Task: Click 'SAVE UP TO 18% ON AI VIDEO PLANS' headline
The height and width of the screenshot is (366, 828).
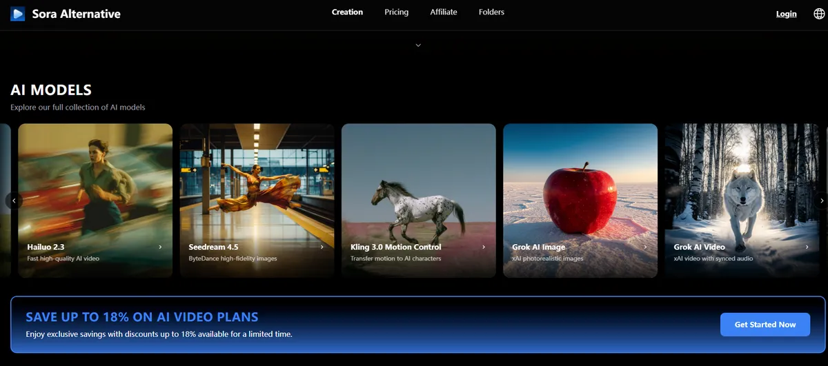Action: [142, 317]
